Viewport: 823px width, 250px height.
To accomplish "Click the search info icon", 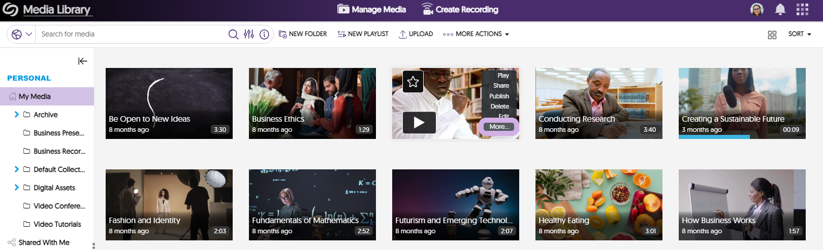I will 264,34.
